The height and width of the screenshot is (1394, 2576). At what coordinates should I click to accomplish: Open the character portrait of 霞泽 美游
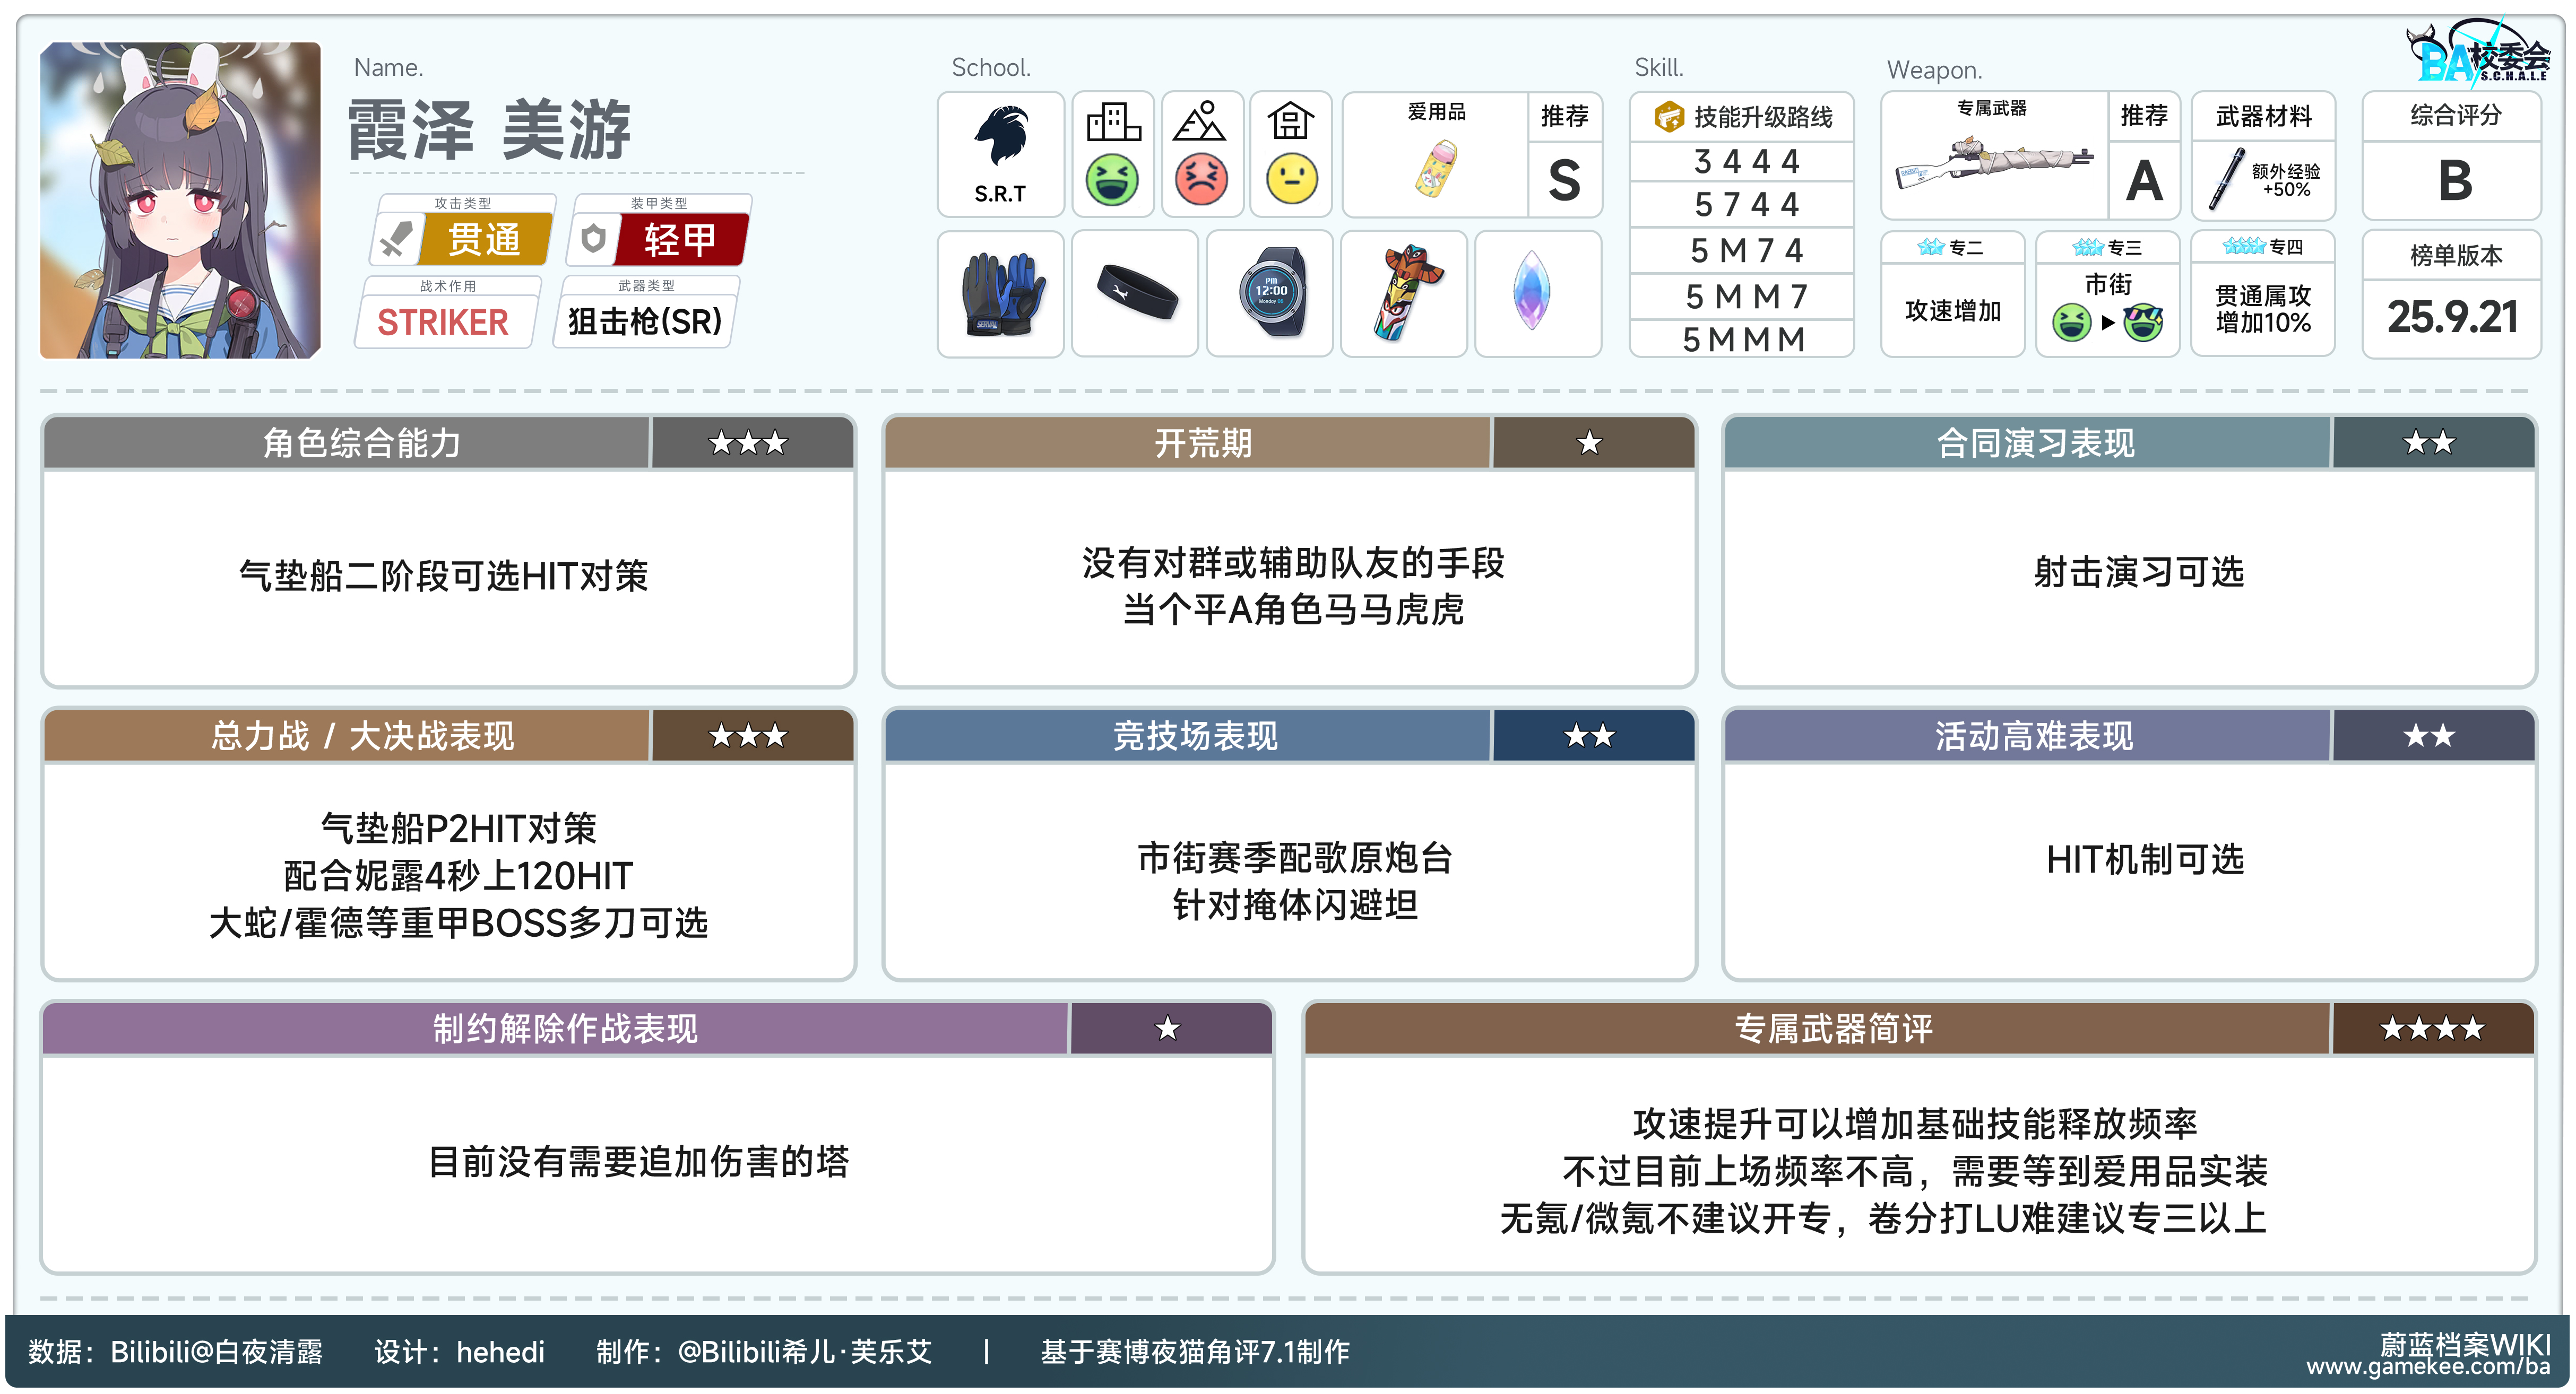pyautogui.click(x=180, y=200)
